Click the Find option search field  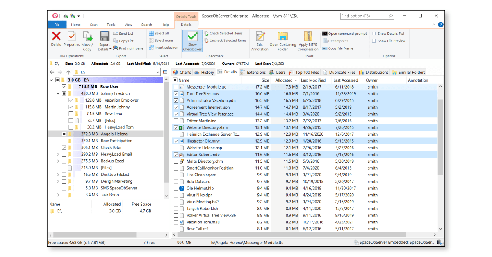pos(367,16)
